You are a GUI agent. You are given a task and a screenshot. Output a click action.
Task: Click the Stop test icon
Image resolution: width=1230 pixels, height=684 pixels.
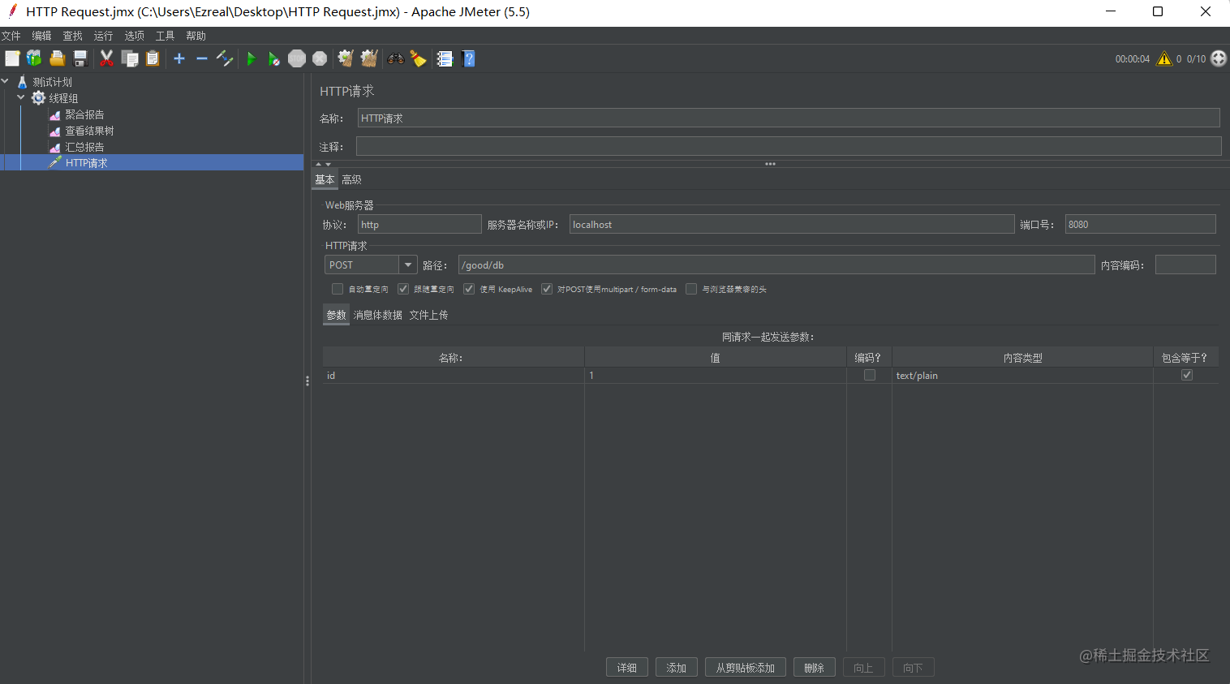[x=297, y=58]
